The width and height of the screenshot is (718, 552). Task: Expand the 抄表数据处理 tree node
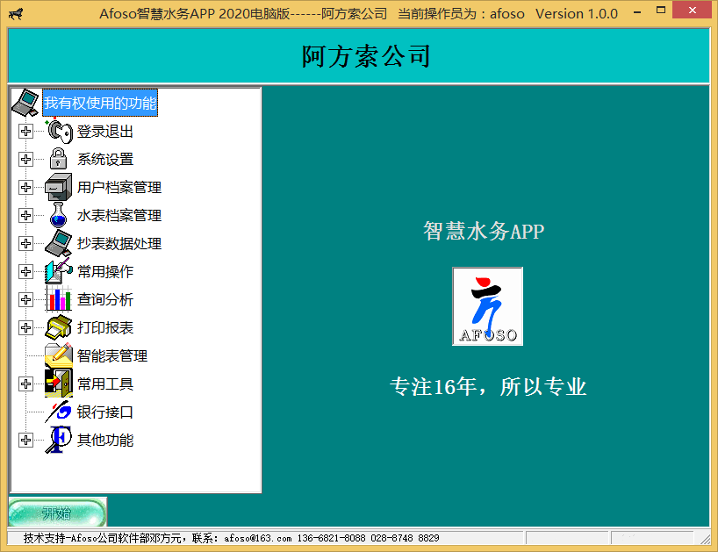tap(25, 243)
